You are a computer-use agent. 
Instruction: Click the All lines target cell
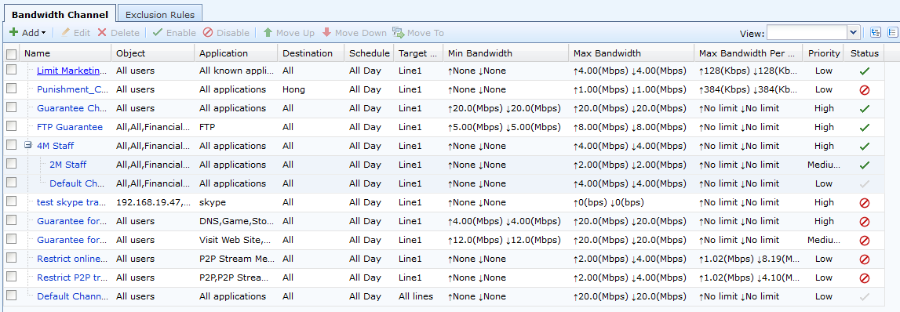point(416,296)
